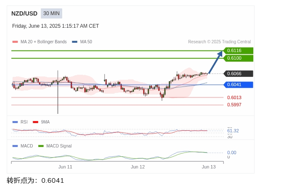The image size is (305, 192).
Task: Click the MA 50 legend label
Action: [86, 42]
